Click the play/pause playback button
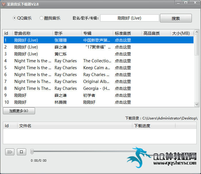Viewport: 201px width, 174px height. tap(10, 152)
